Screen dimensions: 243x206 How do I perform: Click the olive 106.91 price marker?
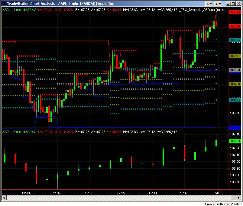tap(235, 84)
